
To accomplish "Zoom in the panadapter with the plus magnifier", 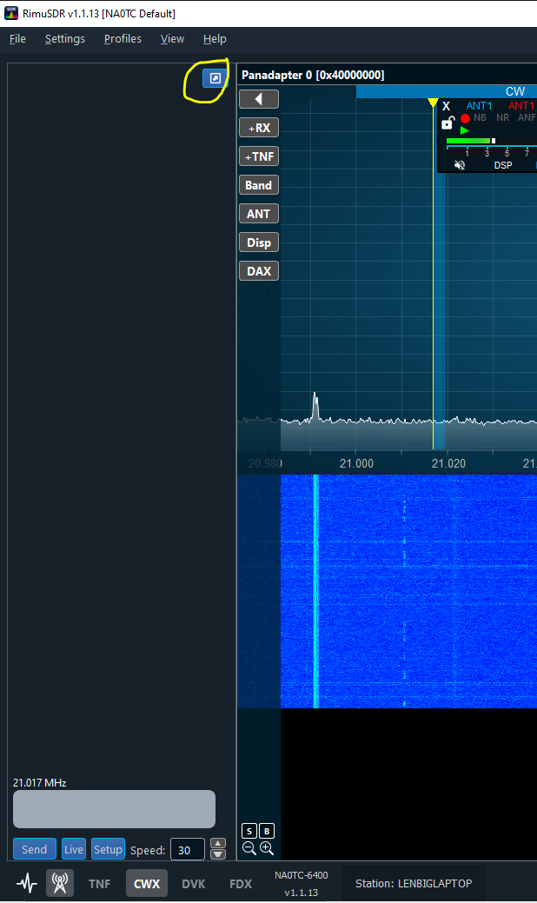I will tap(267, 847).
